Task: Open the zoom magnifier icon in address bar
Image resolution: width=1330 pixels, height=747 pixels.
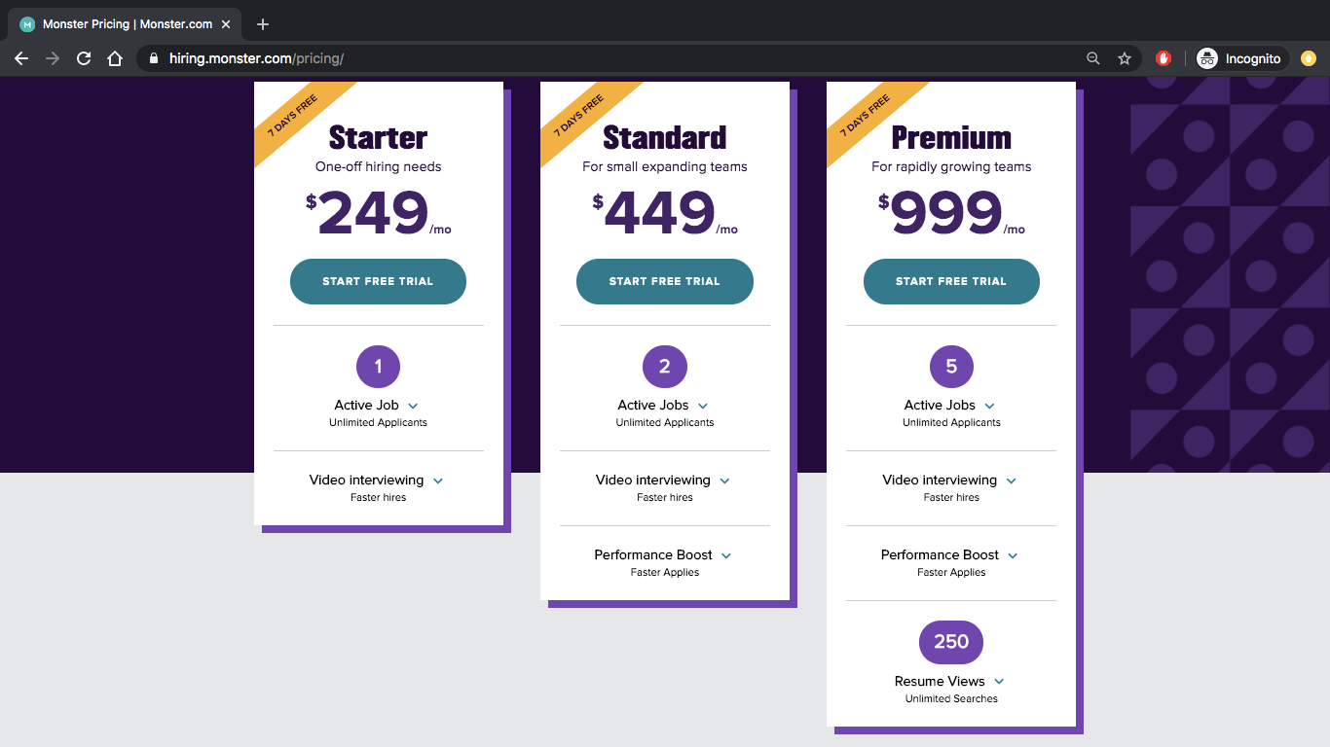Action: [x=1093, y=58]
